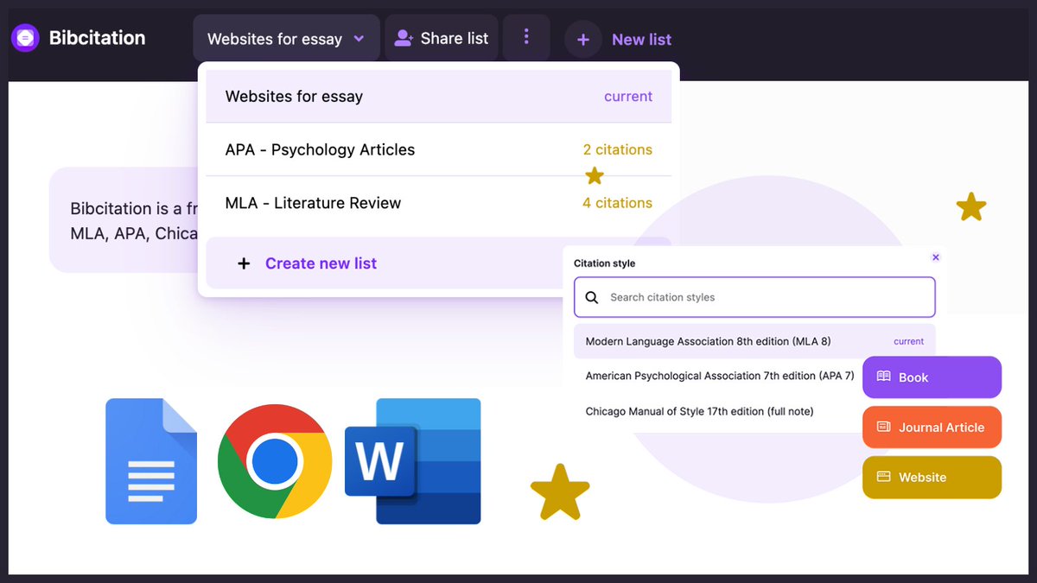Screen dimensions: 1037x583
Task: Click the Bibcitation brand name
Action: (x=97, y=38)
